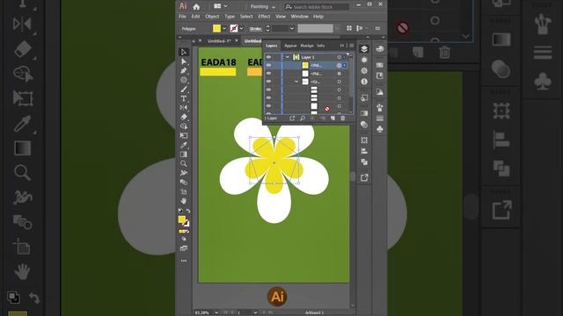Select the Pen tool
The image size is (563, 316).
[184, 71]
